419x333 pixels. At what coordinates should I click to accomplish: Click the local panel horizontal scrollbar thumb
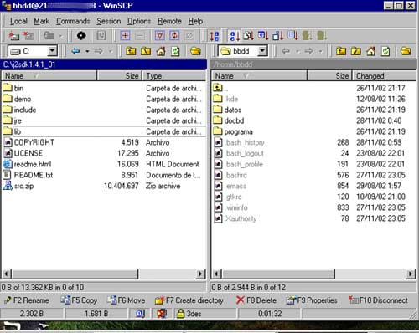[75, 274]
